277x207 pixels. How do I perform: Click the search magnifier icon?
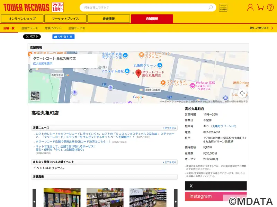coord(211,7)
